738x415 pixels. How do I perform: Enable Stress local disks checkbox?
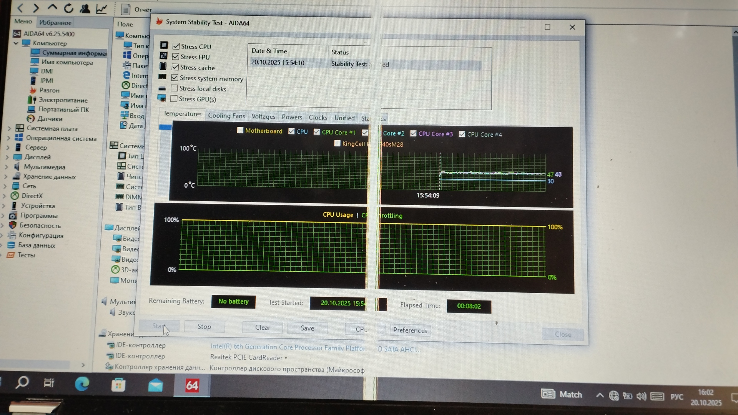click(x=175, y=88)
